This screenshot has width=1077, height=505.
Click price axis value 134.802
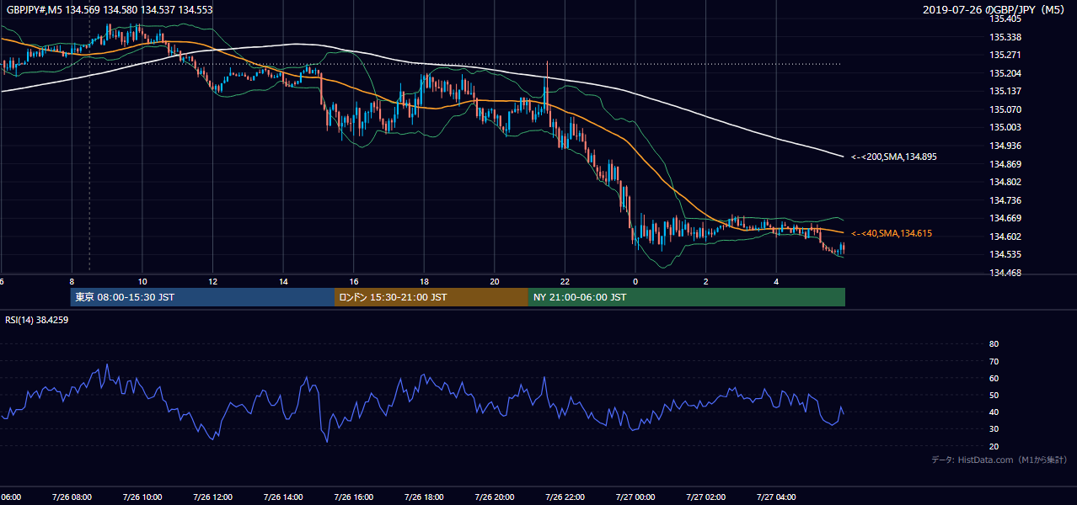pyautogui.click(x=1005, y=182)
